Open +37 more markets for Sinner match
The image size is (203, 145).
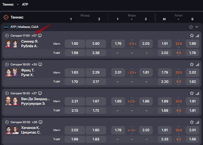(34, 35)
